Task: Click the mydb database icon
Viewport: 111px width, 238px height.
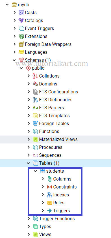Action: pos(14,5)
